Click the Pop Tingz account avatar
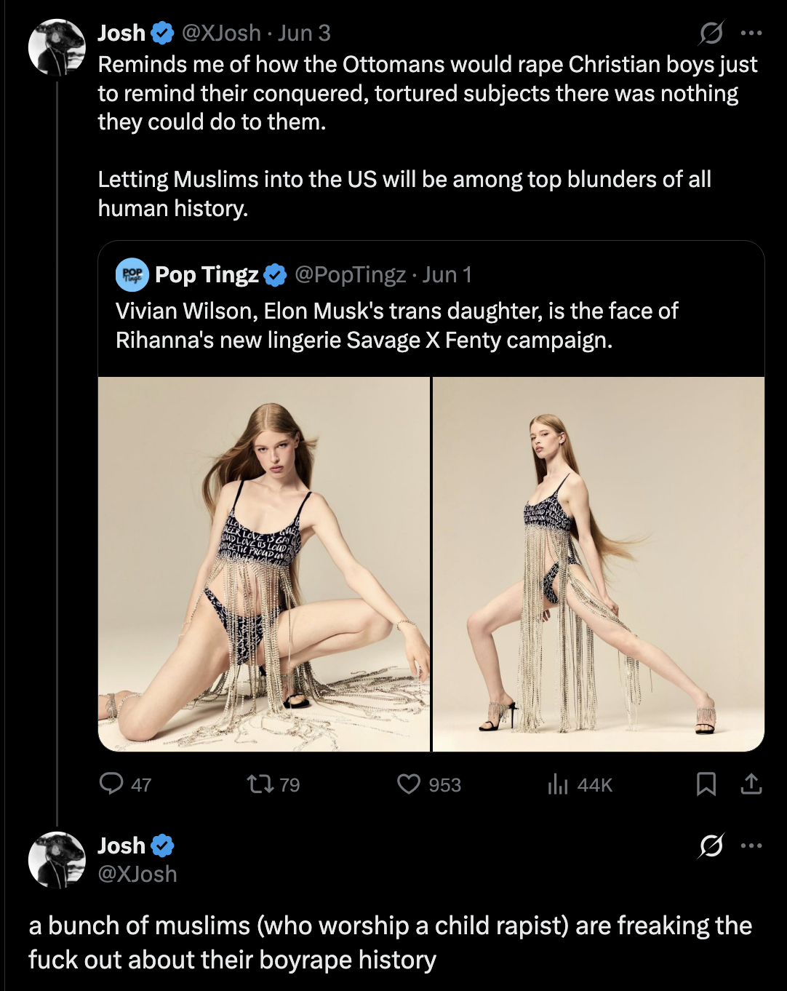The height and width of the screenshot is (991, 787). (x=132, y=274)
